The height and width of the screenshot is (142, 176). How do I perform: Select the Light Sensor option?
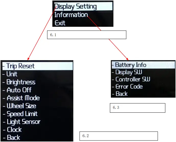point(24,122)
